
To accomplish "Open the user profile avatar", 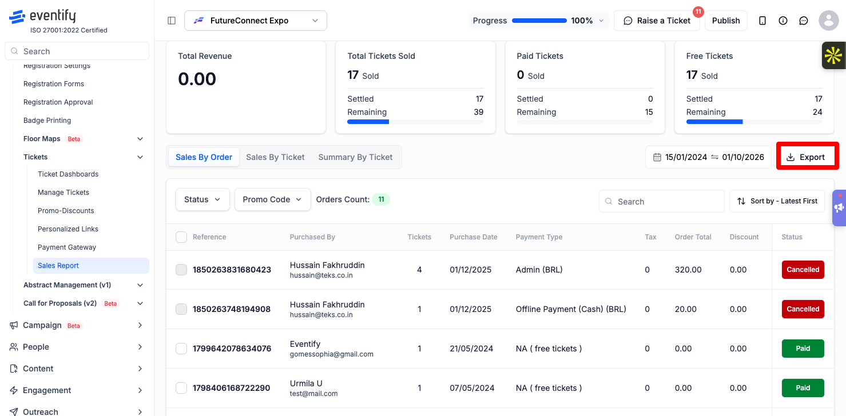I will point(829,21).
